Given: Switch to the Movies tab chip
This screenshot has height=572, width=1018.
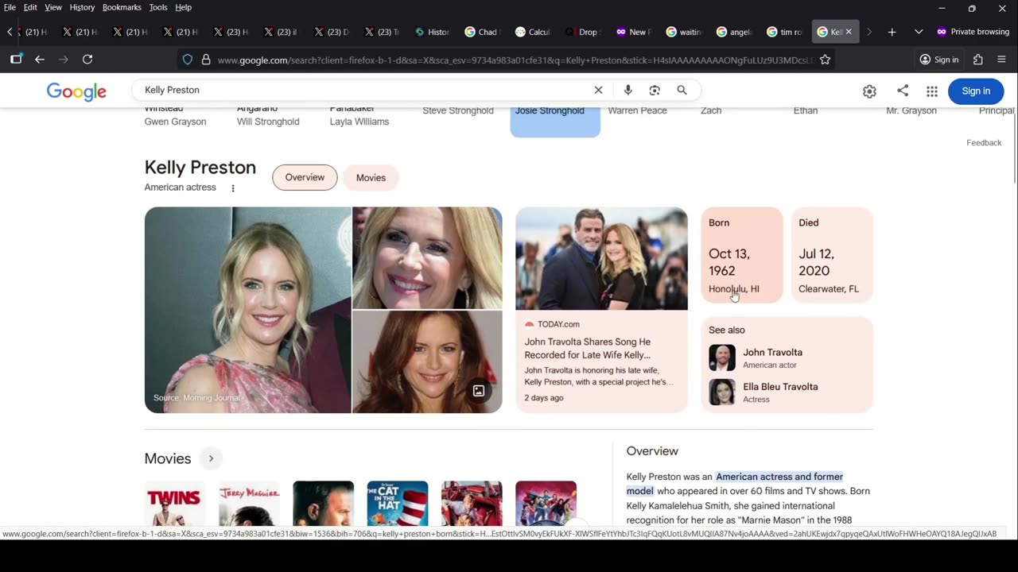Looking at the screenshot, I should point(371,178).
